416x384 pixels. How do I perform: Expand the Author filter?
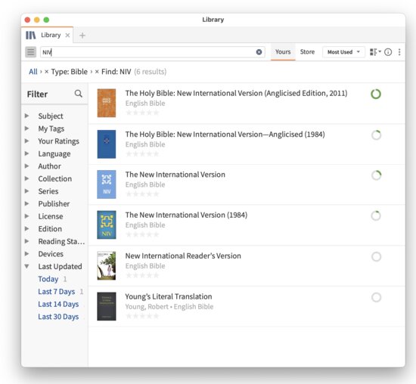coord(26,166)
